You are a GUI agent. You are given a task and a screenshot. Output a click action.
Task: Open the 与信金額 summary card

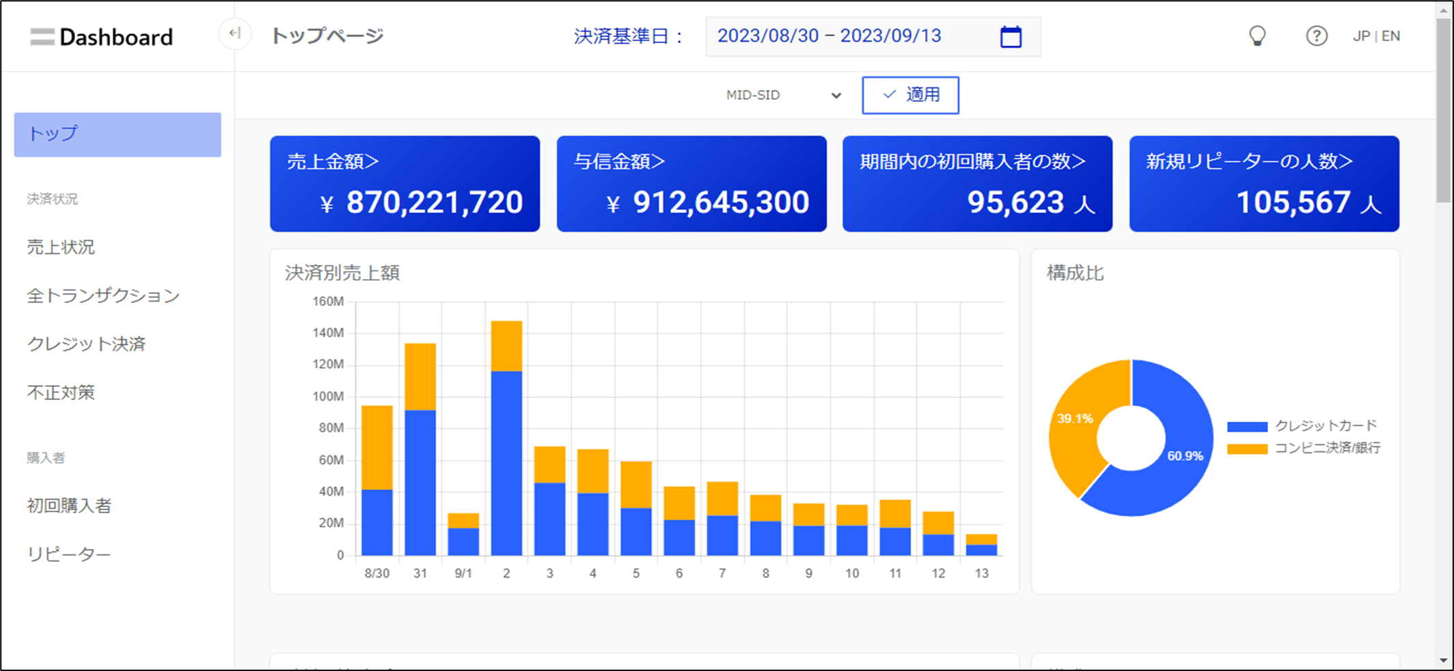pyautogui.click(x=691, y=184)
